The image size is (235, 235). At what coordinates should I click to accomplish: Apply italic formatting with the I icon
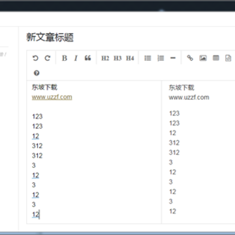click(x=76, y=58)
